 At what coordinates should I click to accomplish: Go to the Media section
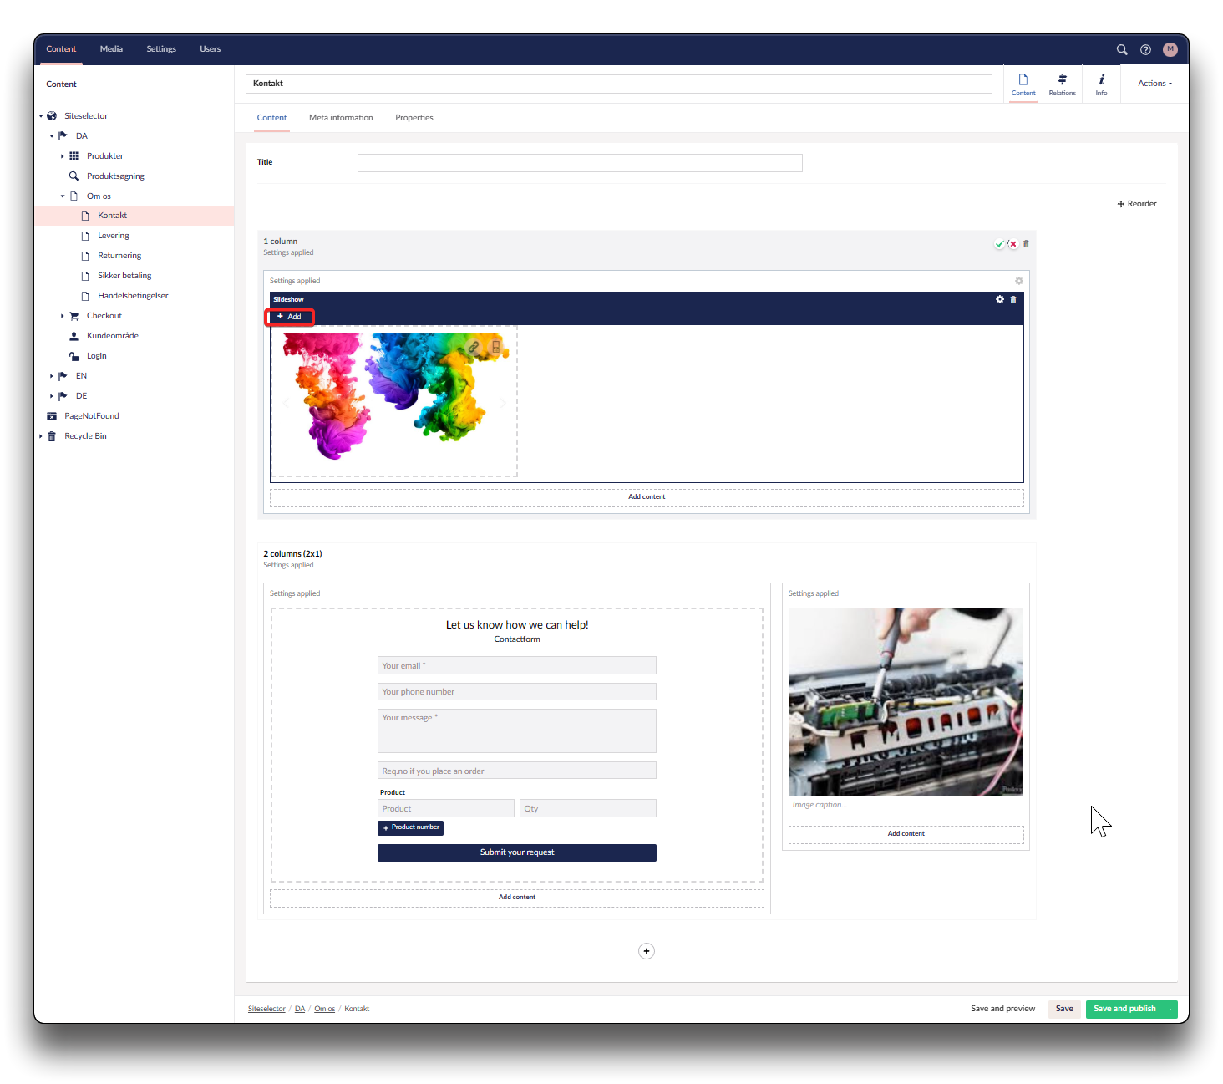click(111, 49)
